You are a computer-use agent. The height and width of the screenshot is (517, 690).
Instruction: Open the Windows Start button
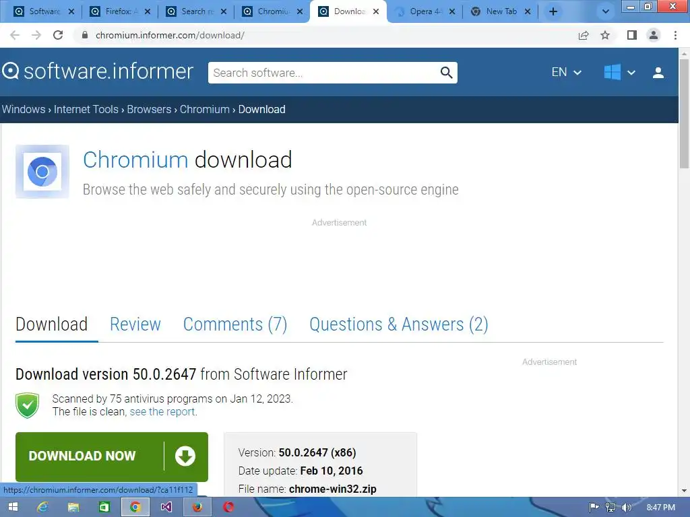point(13,507)
